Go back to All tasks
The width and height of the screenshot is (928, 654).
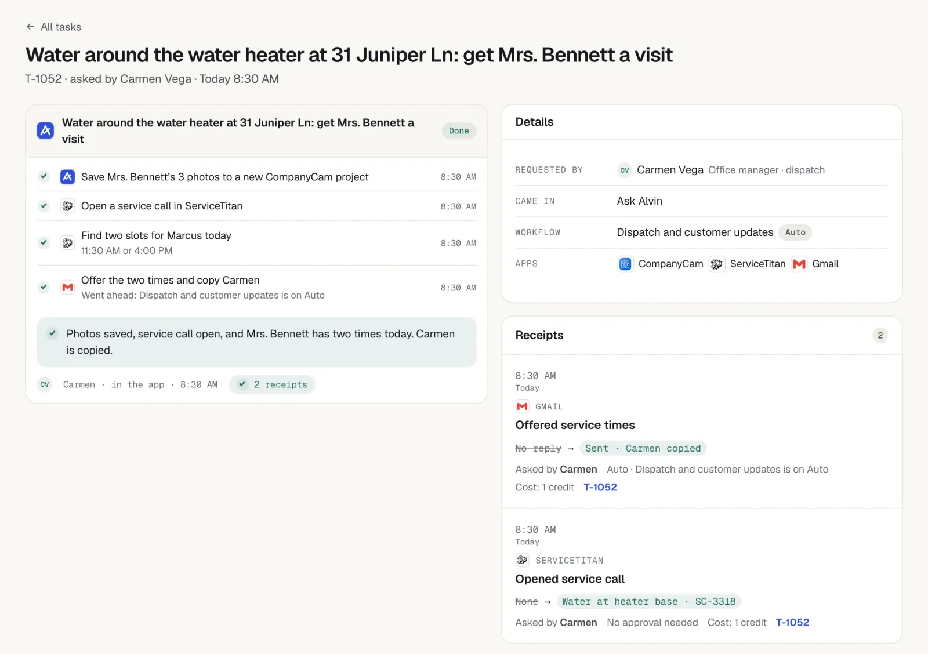[x=53, y=27]
